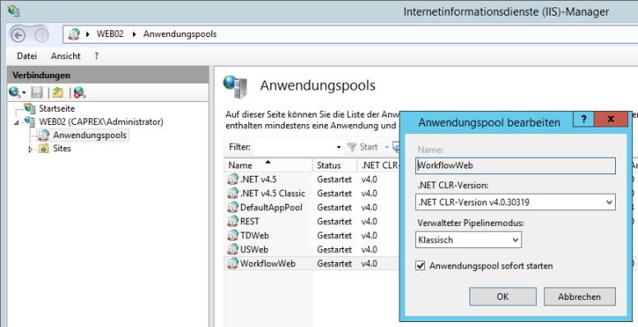Viewport: 638px width, 327px height.
Task: Open the ? help menu
Action: pyautogui.click(x=96, y=56)
